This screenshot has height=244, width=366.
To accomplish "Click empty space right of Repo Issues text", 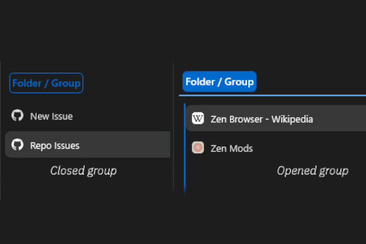I will click(125, 145).
